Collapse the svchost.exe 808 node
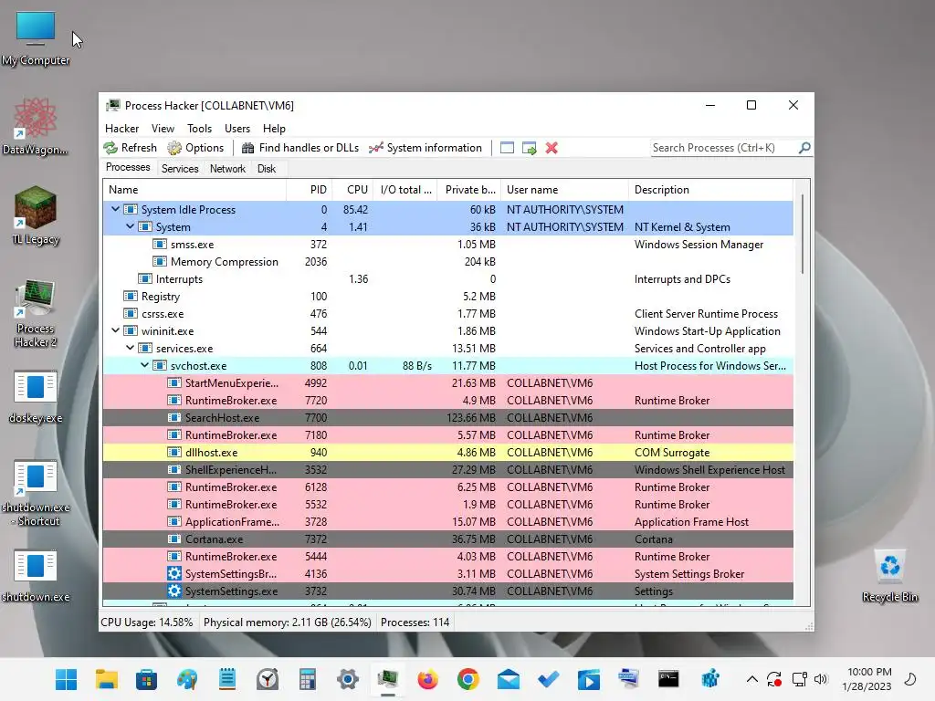 click(144, 365)
